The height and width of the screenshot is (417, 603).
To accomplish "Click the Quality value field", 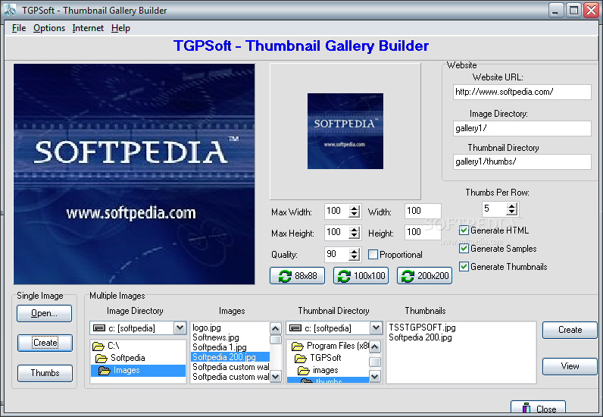I will point(337,254).
